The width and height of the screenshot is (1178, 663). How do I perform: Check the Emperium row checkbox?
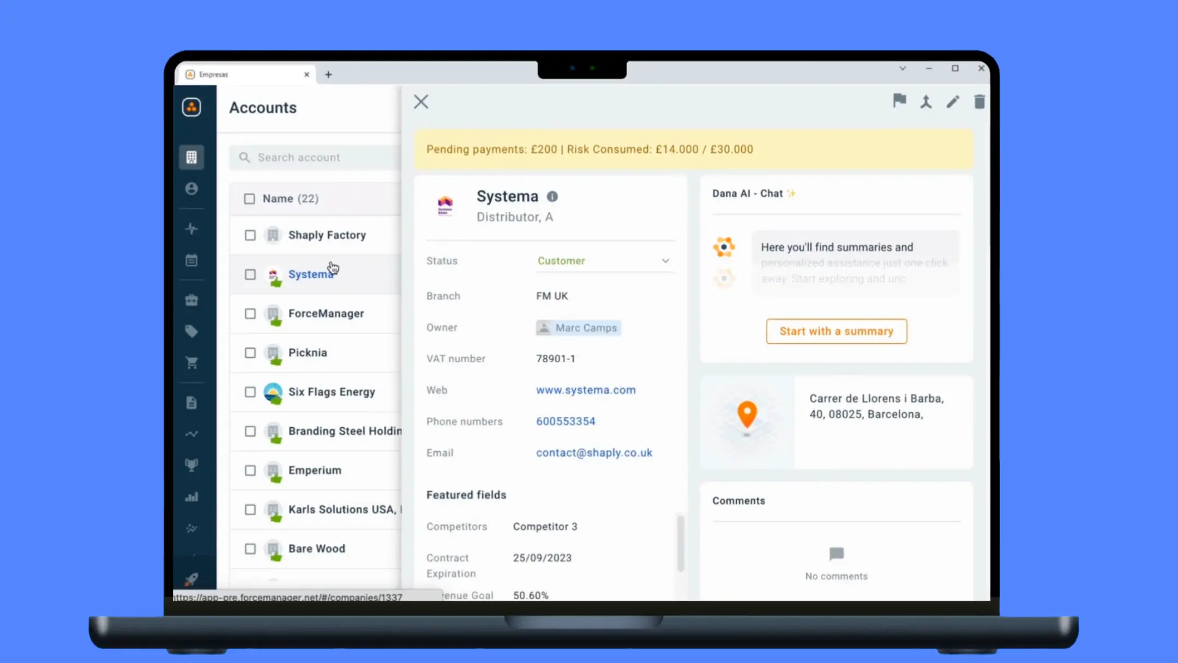click(x=250, y=470)
